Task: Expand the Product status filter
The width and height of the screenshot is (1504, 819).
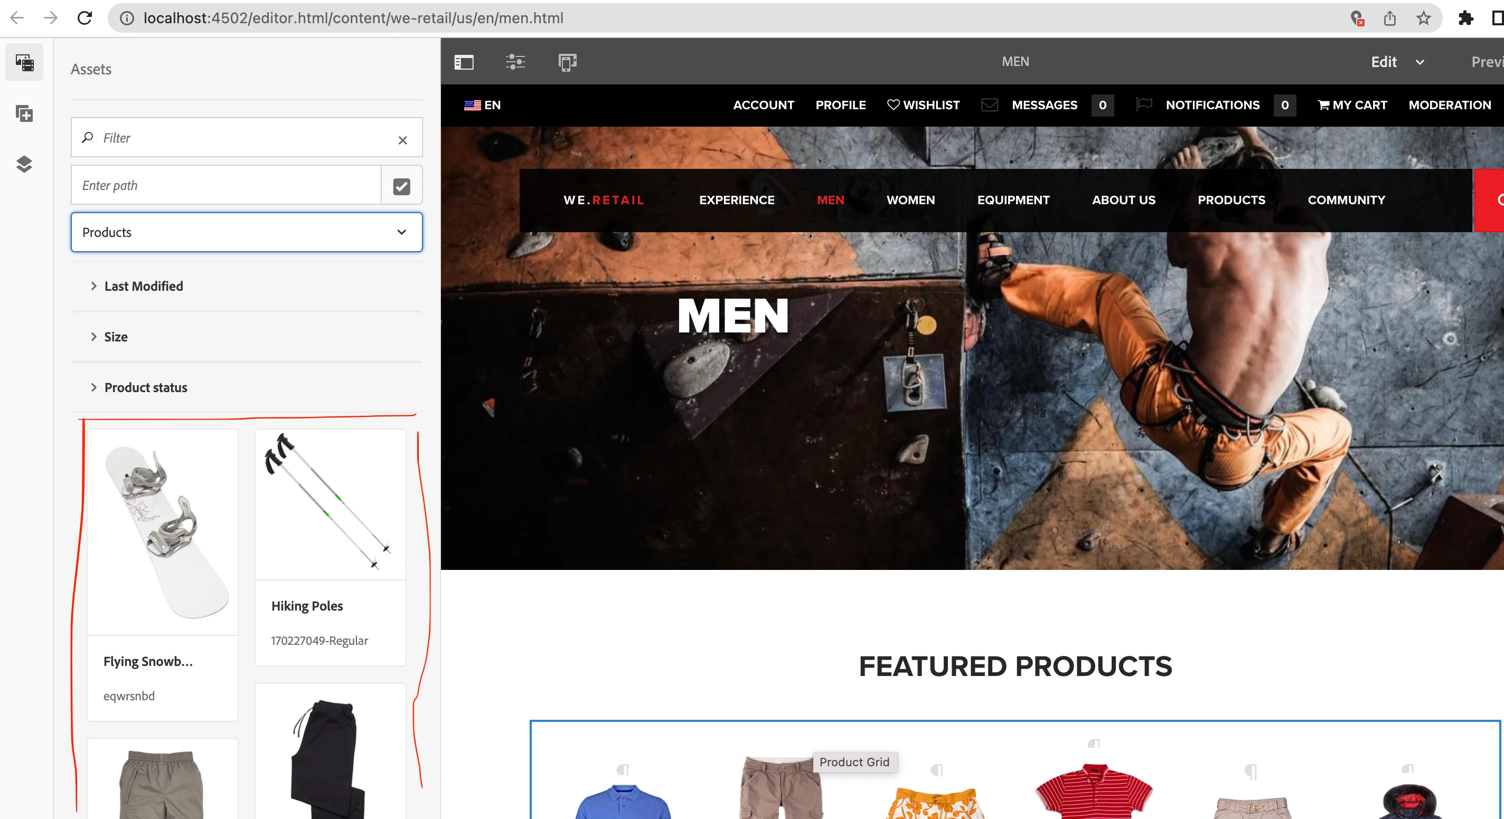Action: [x=145, y=387]
